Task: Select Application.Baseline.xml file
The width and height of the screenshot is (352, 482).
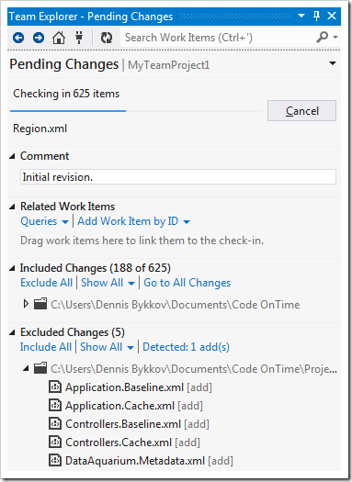Action: 139,387
